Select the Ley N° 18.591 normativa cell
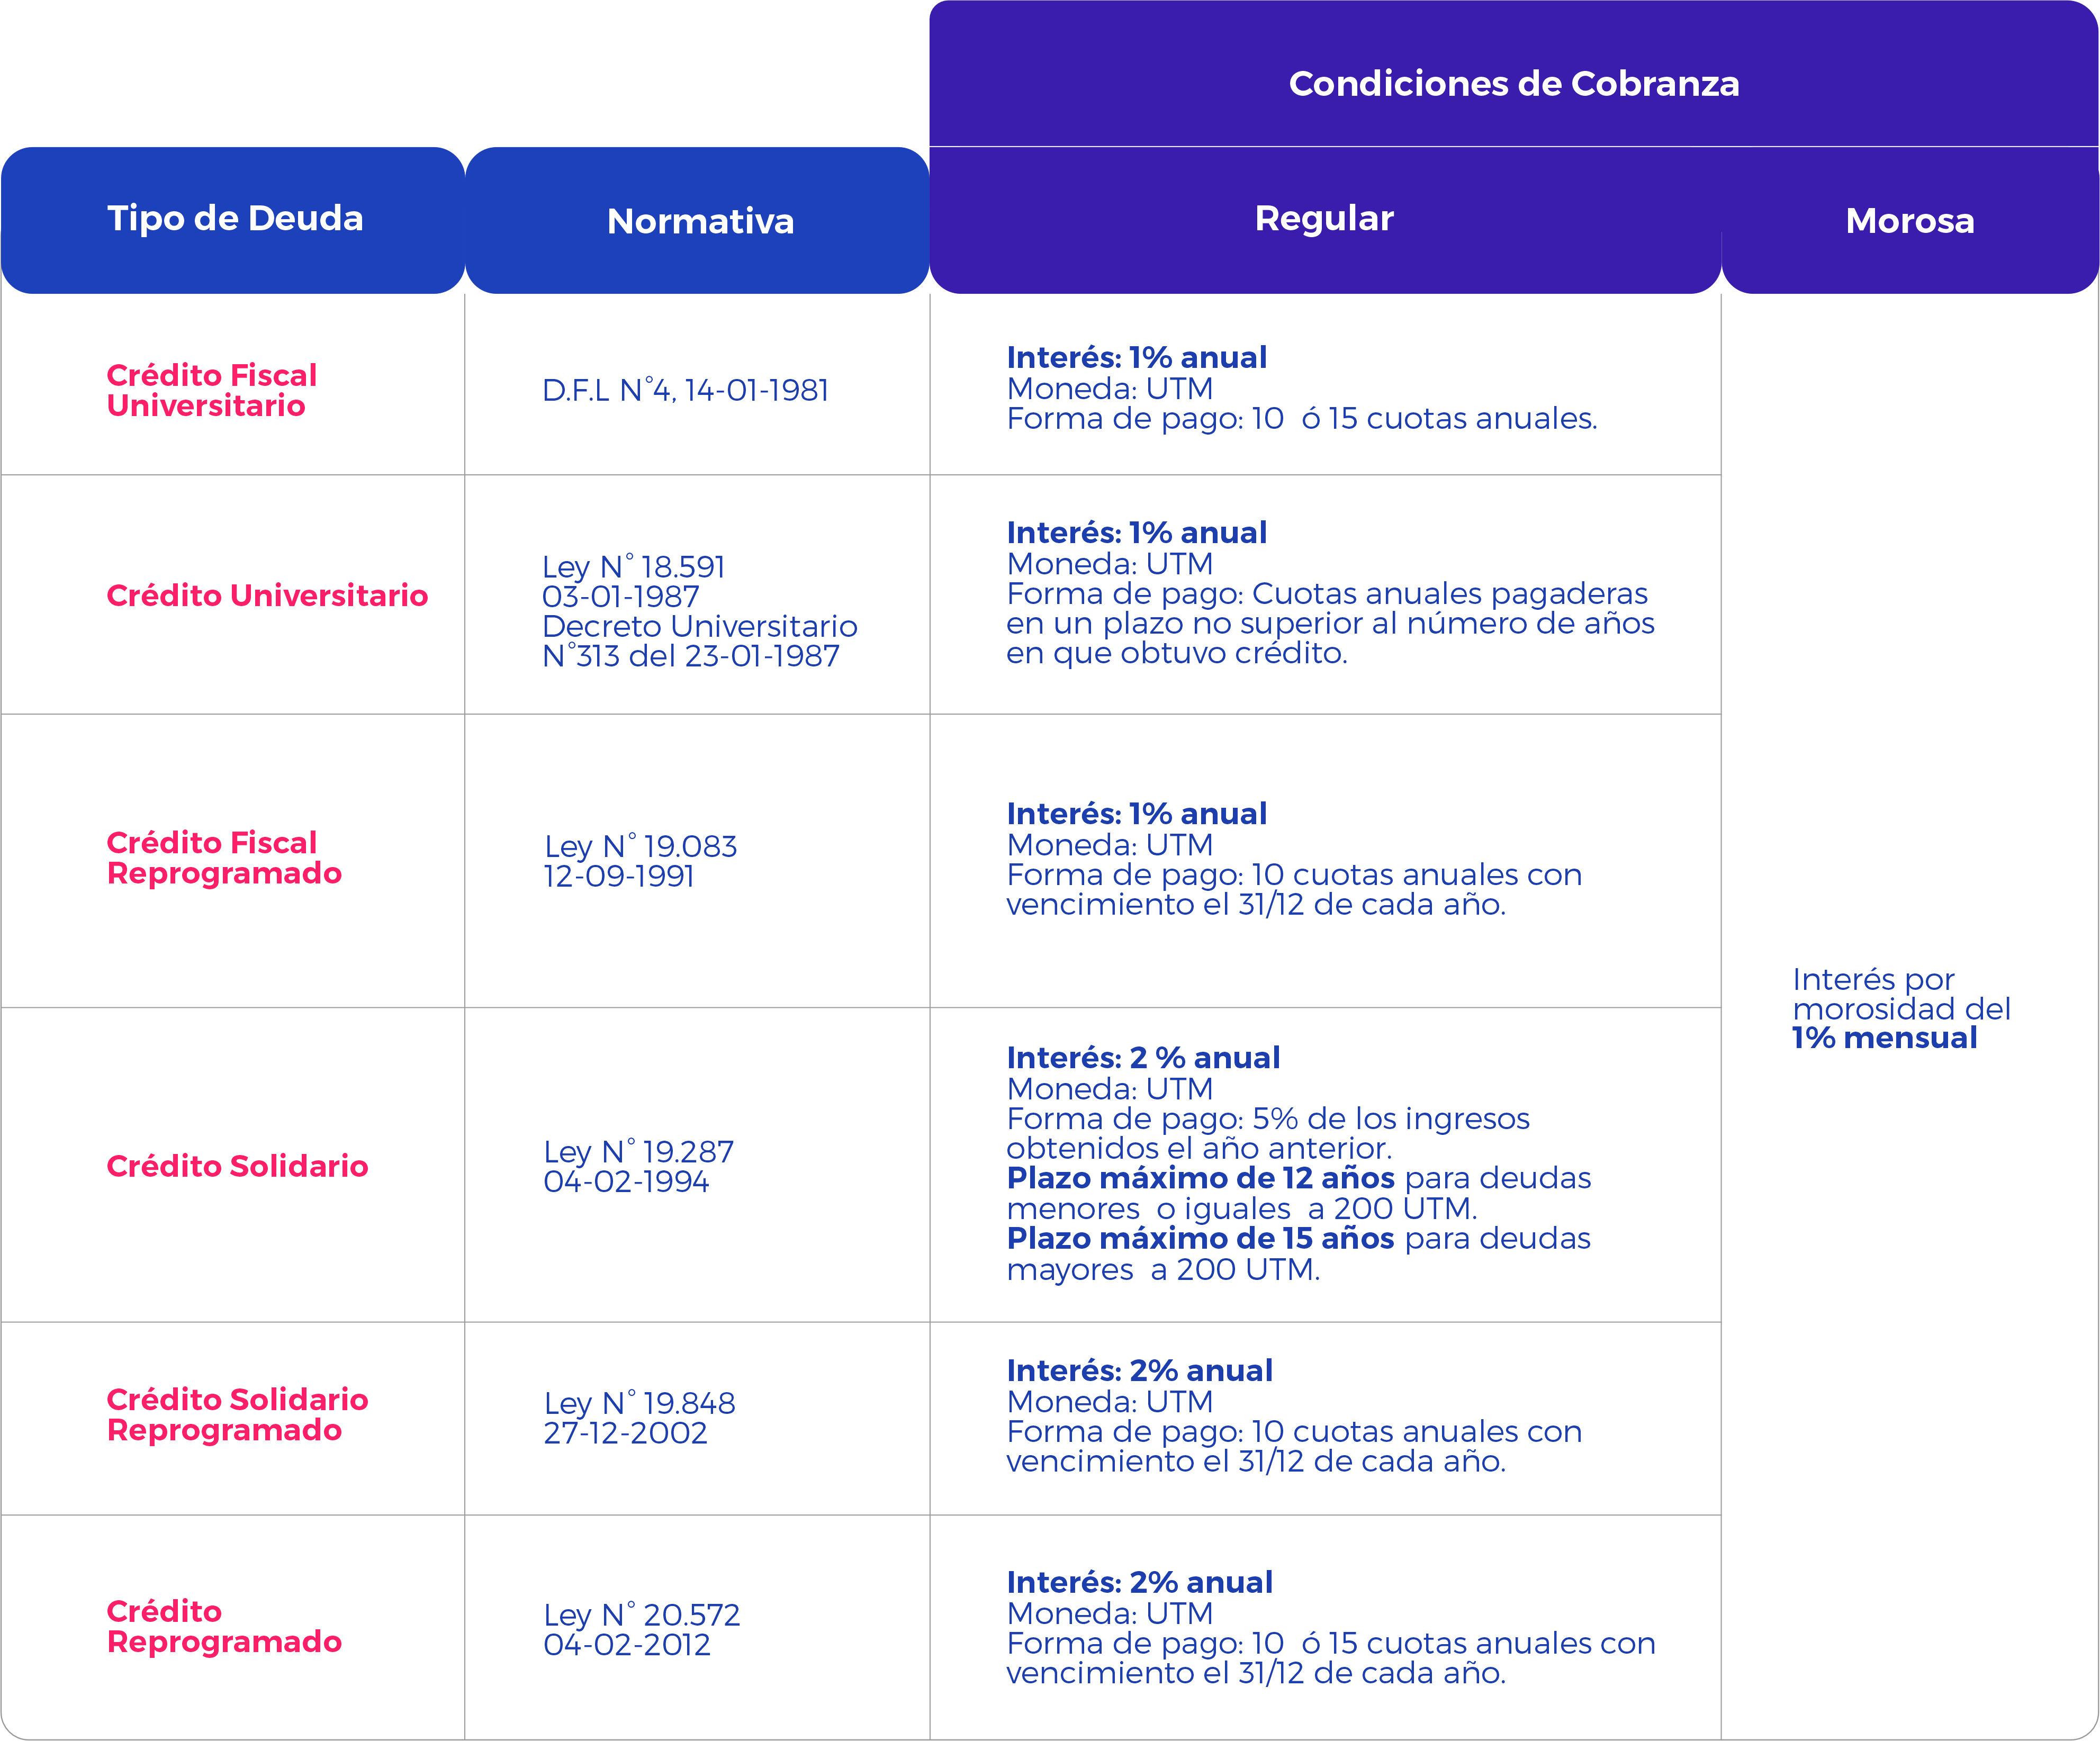Image resolution: width=2100 pixels, height=1741 pixels. 699,611
